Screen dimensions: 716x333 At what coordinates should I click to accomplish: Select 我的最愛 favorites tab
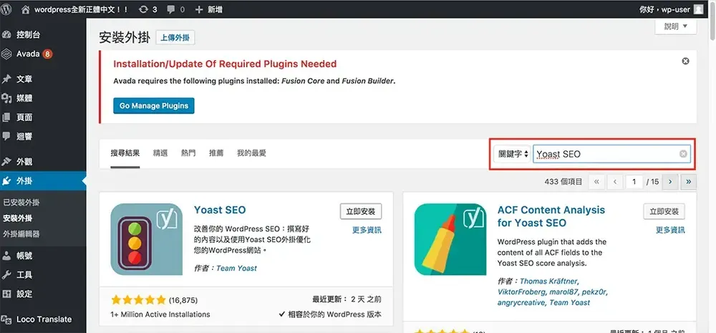click(251, 153)
